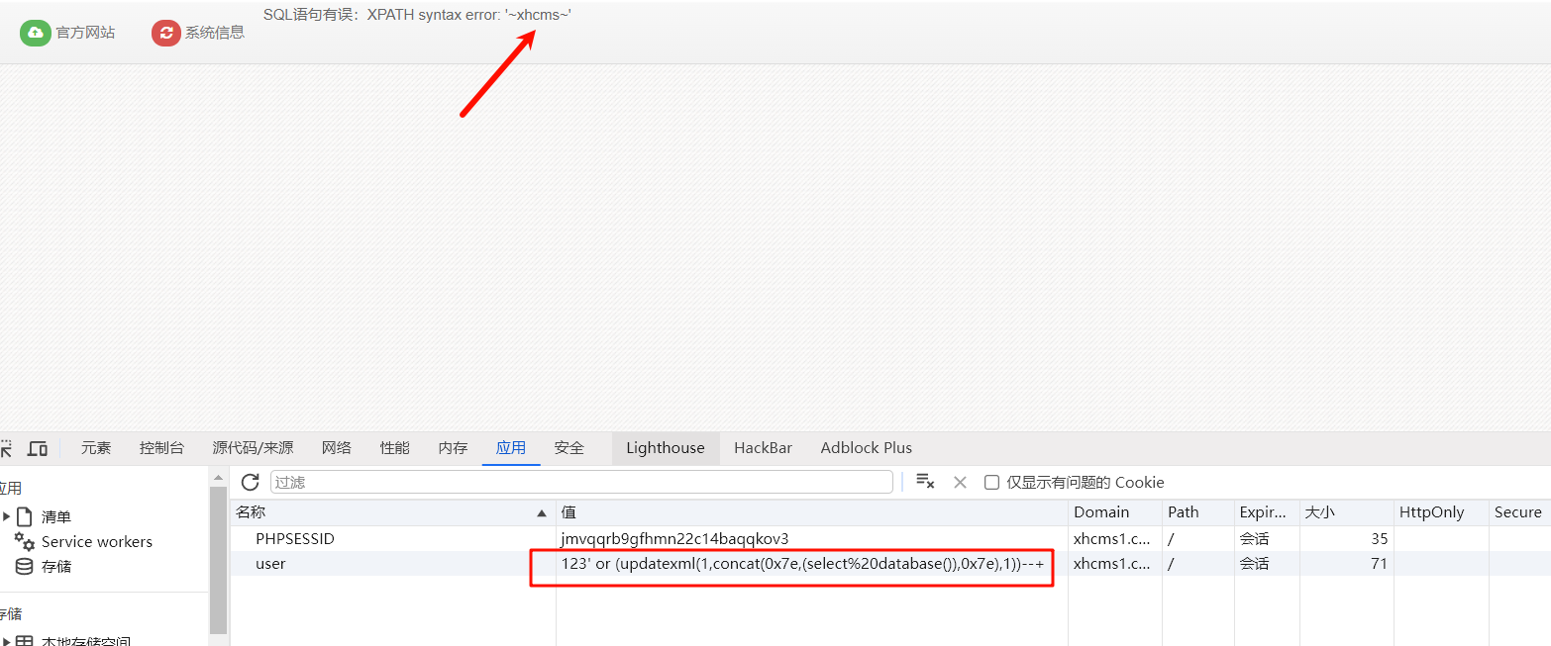1551x646 pixels.
Task: Click the updatexml payload value cell
Action: tap(812, 564)
